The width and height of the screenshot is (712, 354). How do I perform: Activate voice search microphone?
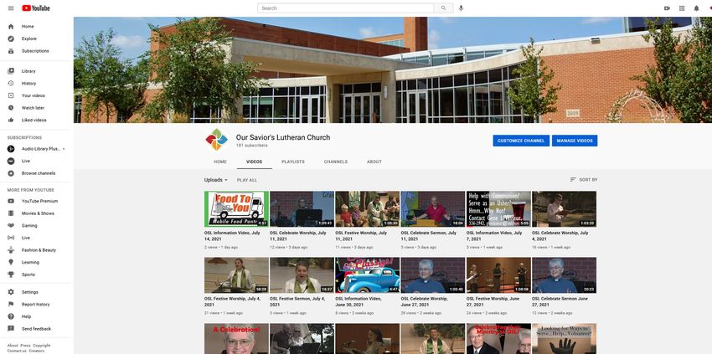click(461, 8)
